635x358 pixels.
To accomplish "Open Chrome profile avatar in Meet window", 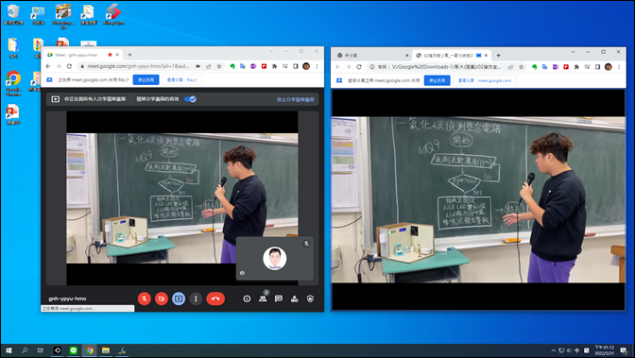I will [306, 66].
